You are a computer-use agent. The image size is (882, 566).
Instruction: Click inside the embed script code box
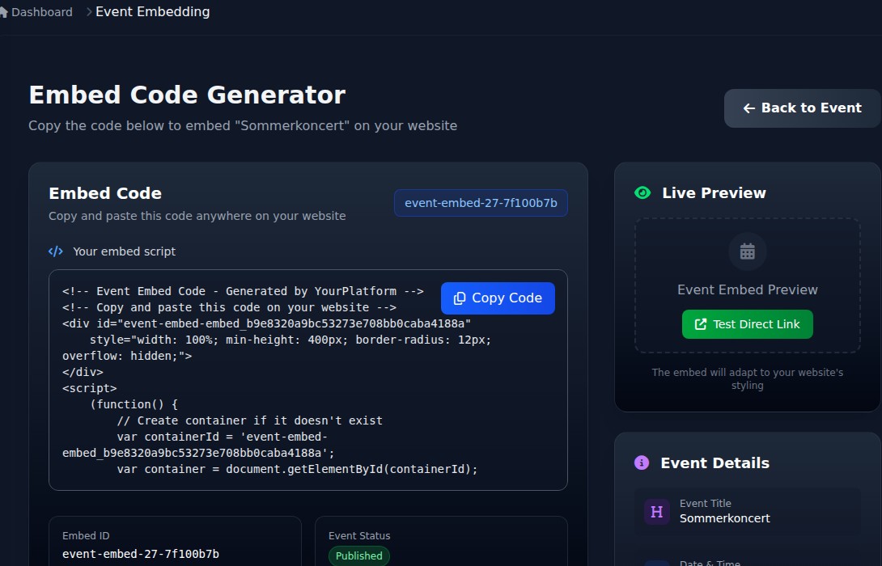pyautogui.click(x=308, y=380)
